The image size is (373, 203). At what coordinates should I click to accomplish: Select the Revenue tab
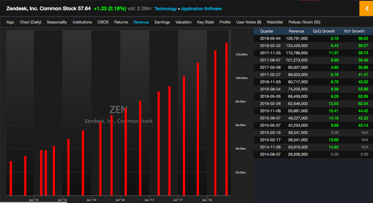(x=141, y=22)
